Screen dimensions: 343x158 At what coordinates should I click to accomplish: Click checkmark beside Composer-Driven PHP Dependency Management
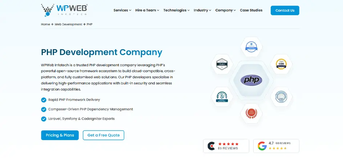click(44, 109)
